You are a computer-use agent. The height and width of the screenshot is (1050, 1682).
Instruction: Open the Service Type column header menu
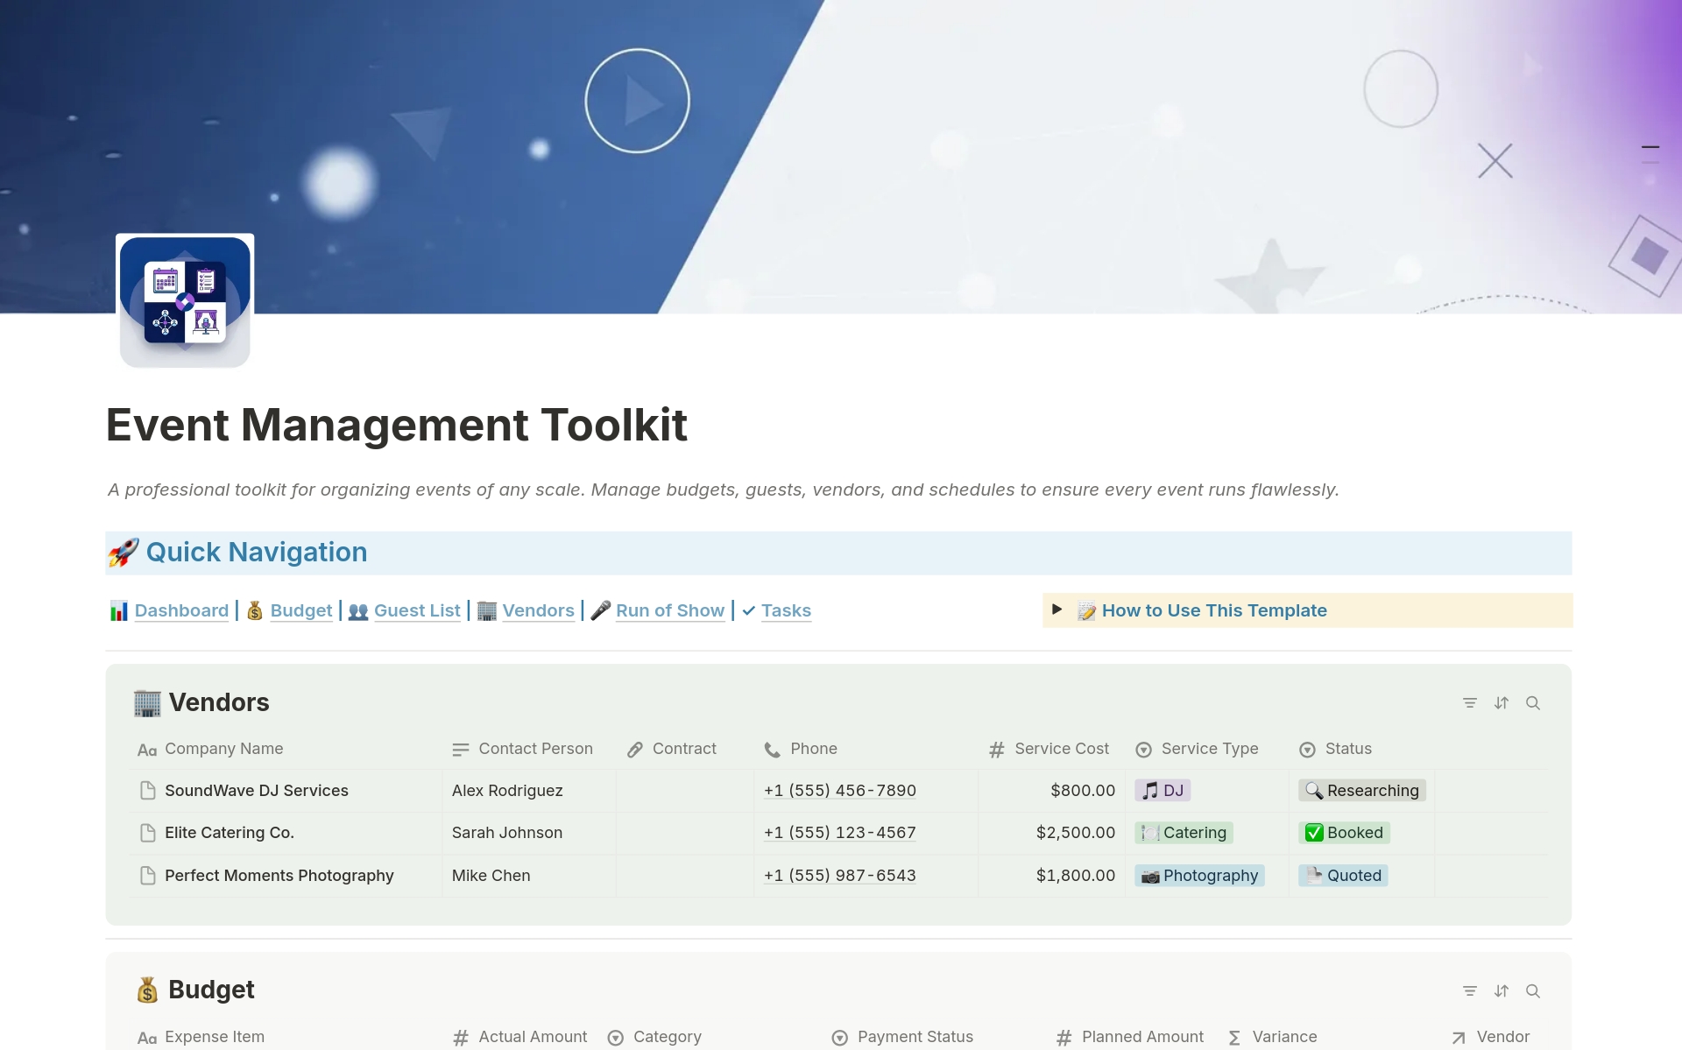1197,750
